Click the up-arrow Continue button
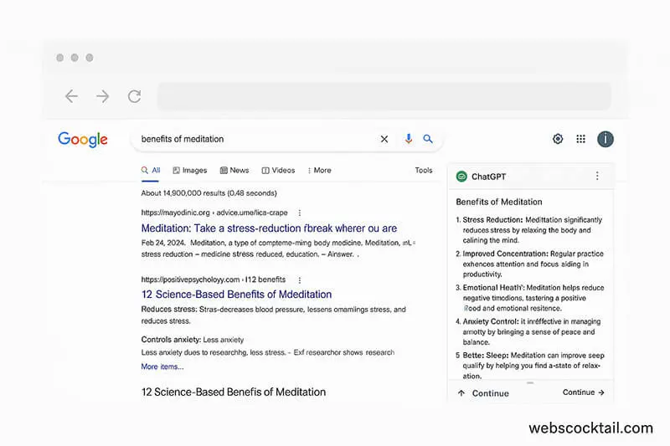 click(x=483, y=393)
